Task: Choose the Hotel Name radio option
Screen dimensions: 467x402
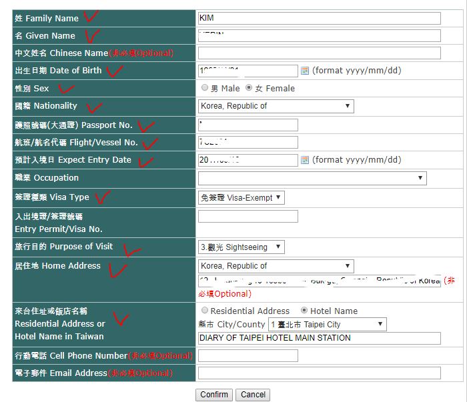Action: click(x=304, y=311)
